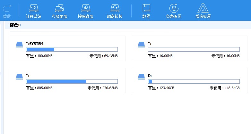The height and width of the screenshot is (134, 251).
Task: Click the *:SYSTEM partition name label
Action: click(35, 43)
